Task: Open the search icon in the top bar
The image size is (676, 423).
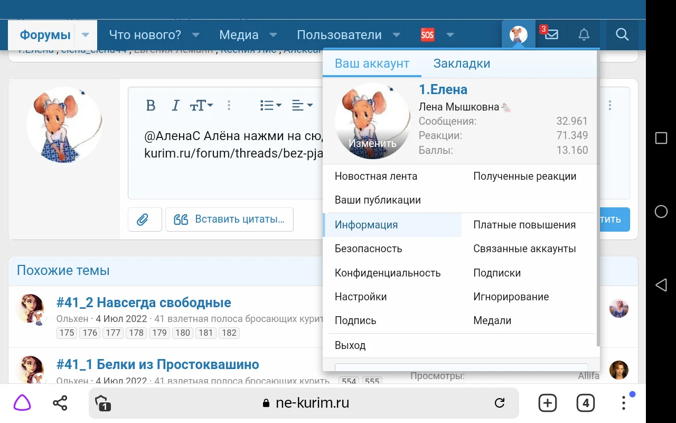Action: coord(622,34)
